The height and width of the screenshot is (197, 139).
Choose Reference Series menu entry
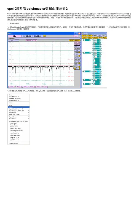point(18,100)
